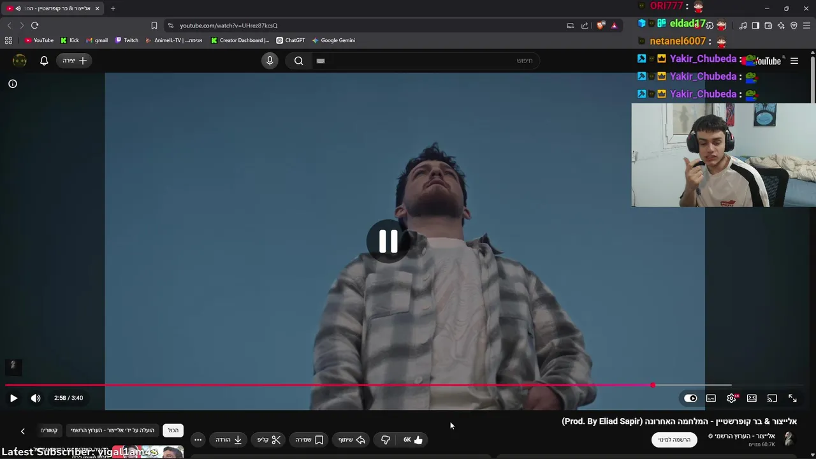Image resolution: width=816 pixels, height=459 pixels.
Task: Open the YouTube guide hamburger menu
Action: pos(794,61)
